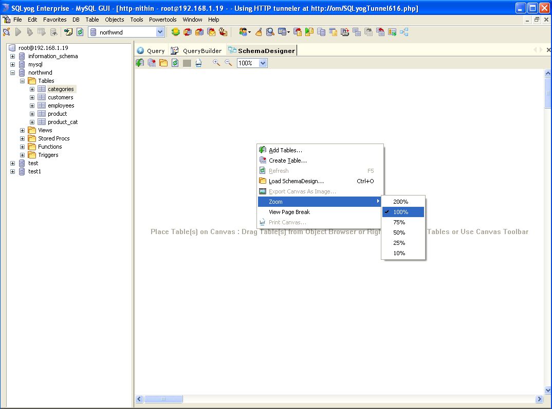Click the refresh icon in canvas toolbar
This screenshot has height=409, width=552.
tap(175, 63)
